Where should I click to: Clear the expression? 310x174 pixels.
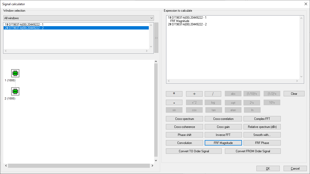[294, 94]
